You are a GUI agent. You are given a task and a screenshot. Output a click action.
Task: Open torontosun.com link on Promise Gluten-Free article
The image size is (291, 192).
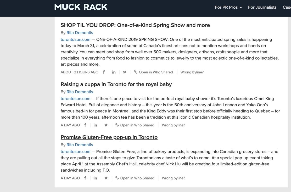(75, 152)
